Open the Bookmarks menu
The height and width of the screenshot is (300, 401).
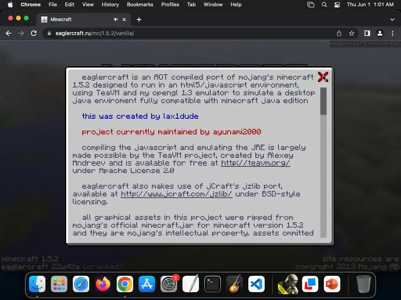140,5
